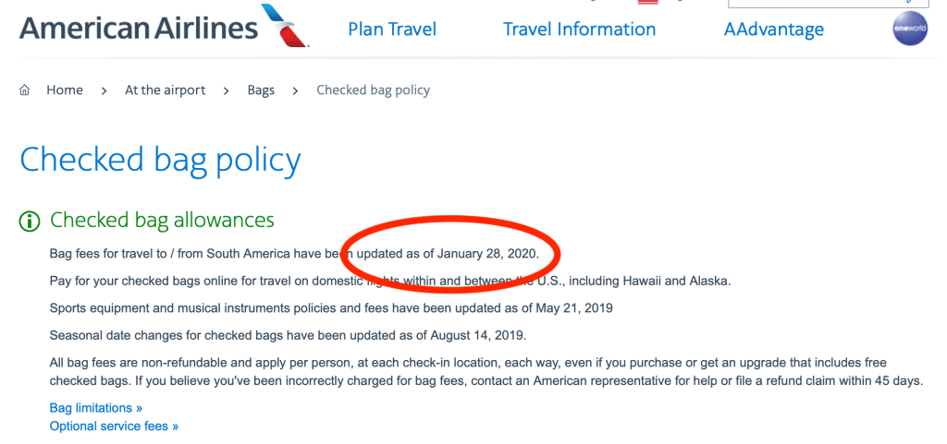Click the American Airlines eagle logo icon
Viewport: 947px width, 444px height.
tap(287, 25)
